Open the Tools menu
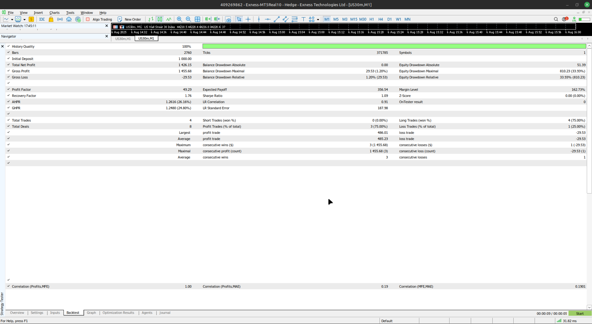The height and width of the screenshot is (324, 592). tap(70, 13)
